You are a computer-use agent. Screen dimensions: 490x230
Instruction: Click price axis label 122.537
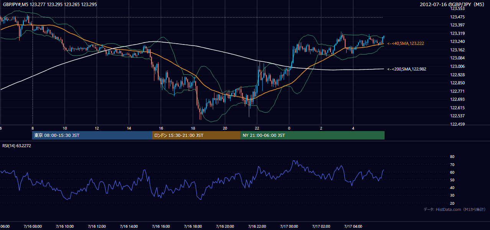pos(457,116)
